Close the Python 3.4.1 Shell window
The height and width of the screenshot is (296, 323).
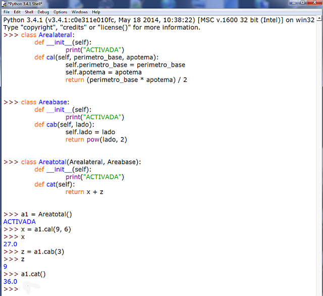coord(315,3)
